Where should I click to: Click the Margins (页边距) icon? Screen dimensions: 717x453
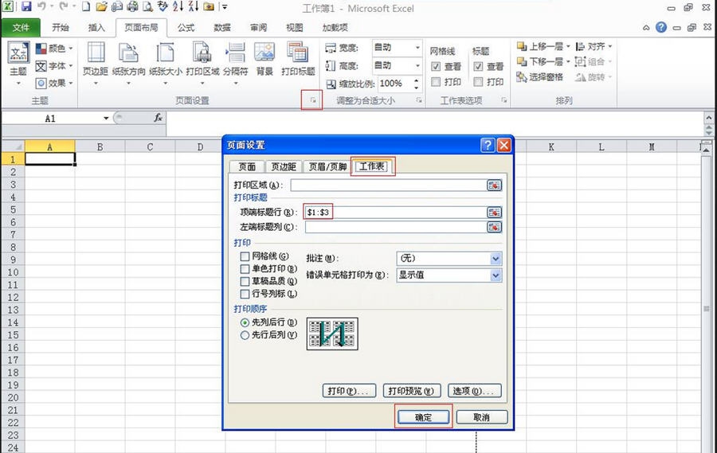click(96, 52)
